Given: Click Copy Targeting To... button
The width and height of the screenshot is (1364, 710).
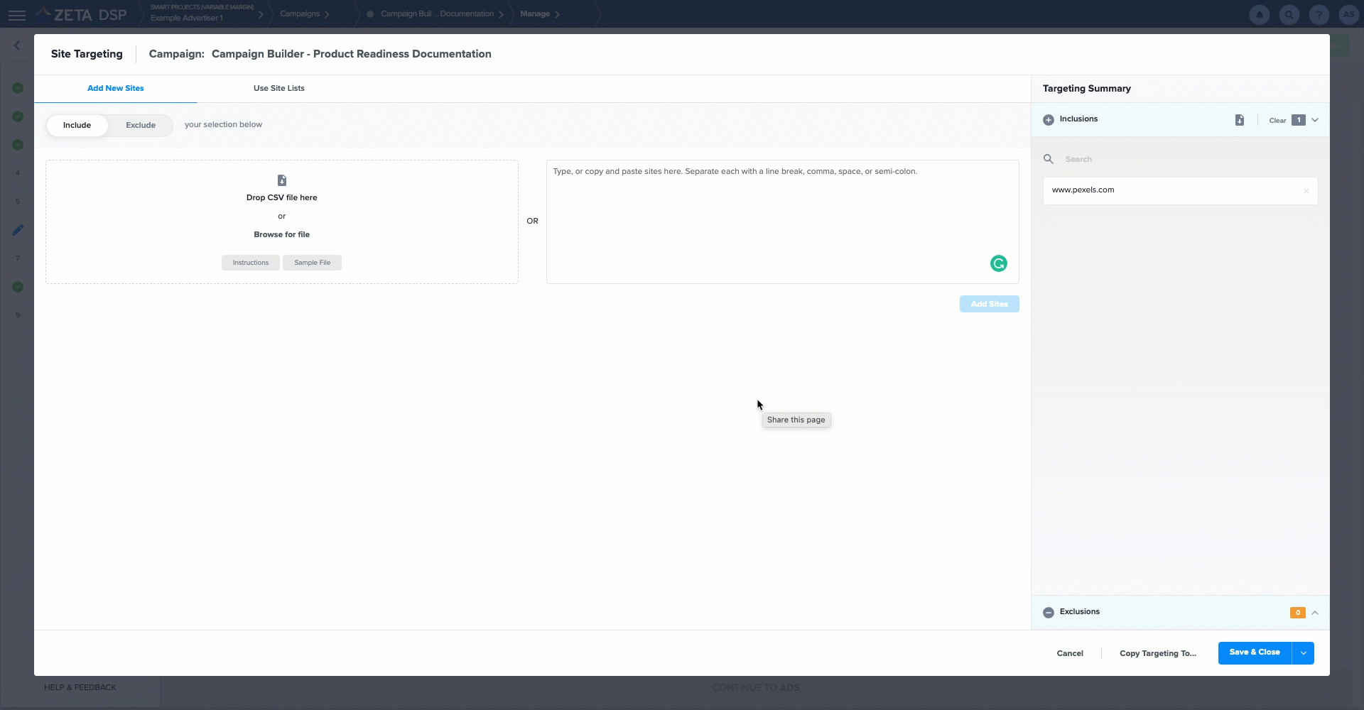Looking at the screenshot, I should pyautogui.click(x=1157, y=653).
